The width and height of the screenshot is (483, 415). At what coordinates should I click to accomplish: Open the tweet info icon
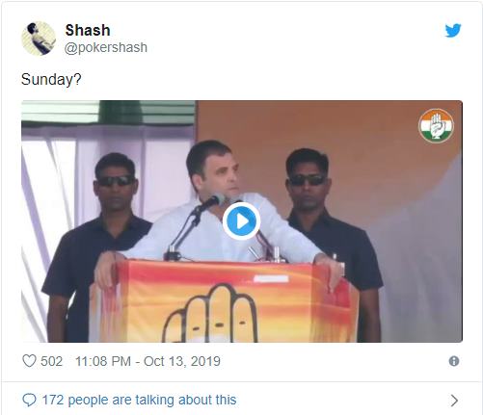tap(454, 361)
